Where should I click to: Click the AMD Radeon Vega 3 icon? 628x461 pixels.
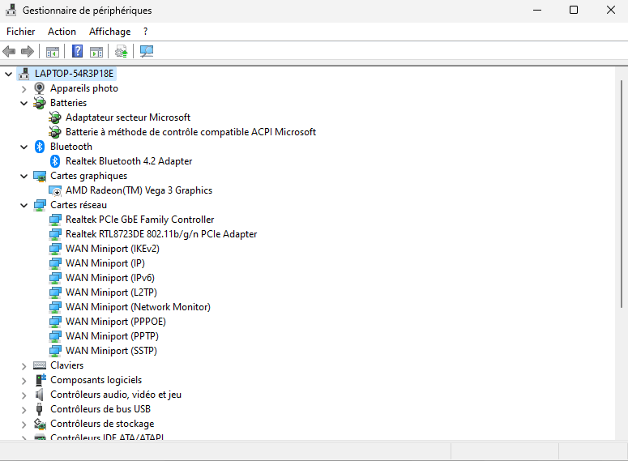point(55,190)
